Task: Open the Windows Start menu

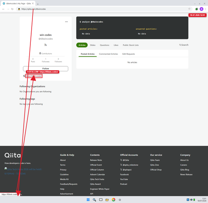Action: (x=88, y=200)
